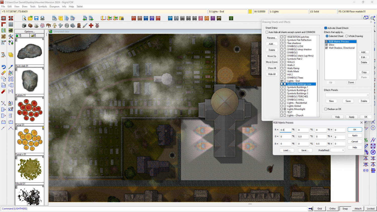
Task: Select the eyedropper tool icon
Action: 11,67
